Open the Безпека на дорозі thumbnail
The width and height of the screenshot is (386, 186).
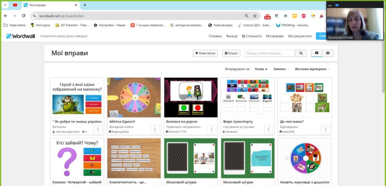point(191,97)
